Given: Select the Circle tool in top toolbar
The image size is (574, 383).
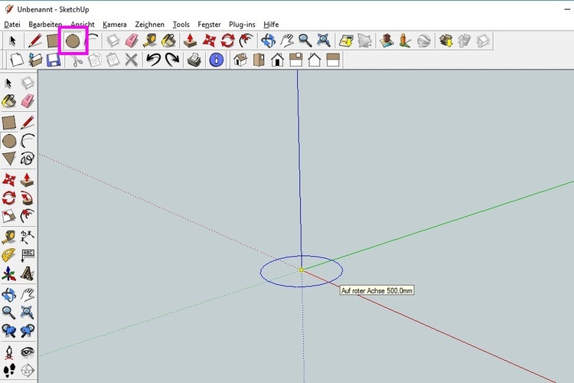Looking at the screenshot, I should [x=73, y=41].
